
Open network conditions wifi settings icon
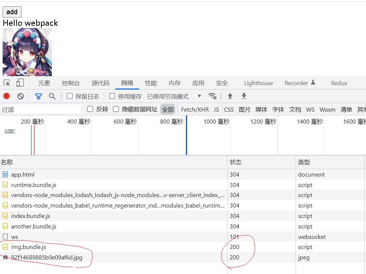pos(212,96)
